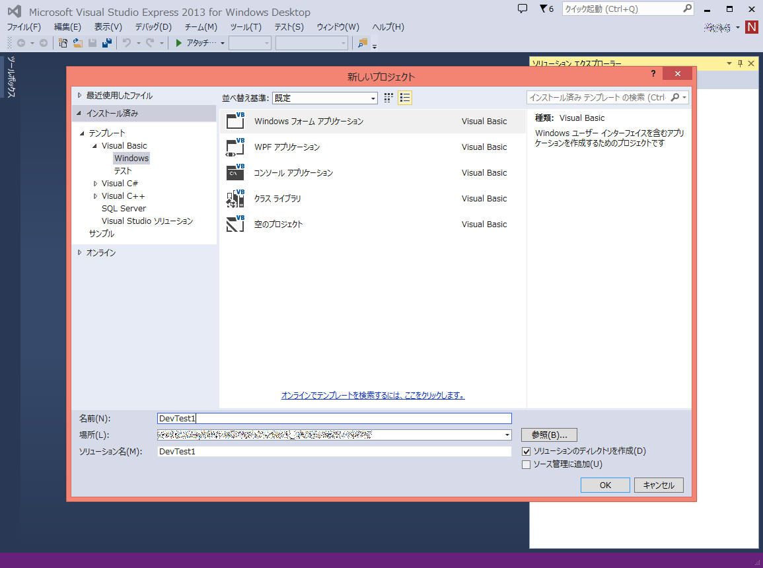Collapse the installed section
The image size is (763, 568).
(79, 114)
